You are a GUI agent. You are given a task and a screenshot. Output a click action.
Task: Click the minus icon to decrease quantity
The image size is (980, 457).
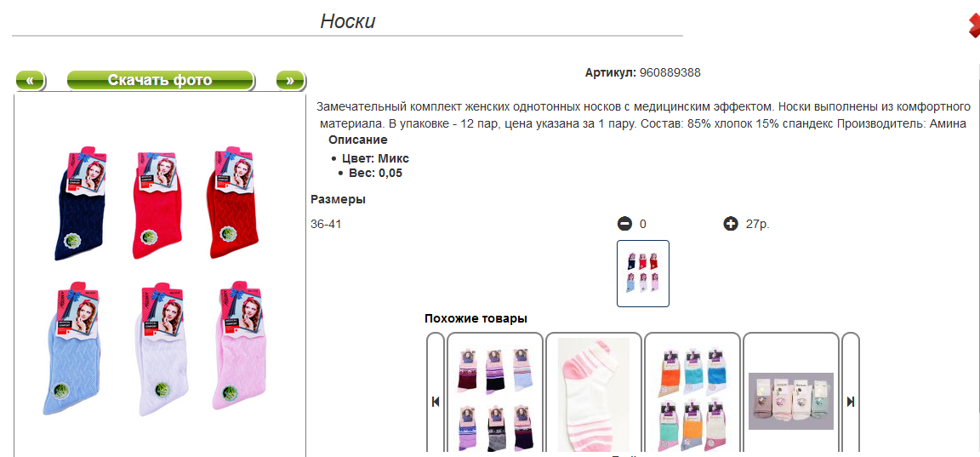point(624,224)
